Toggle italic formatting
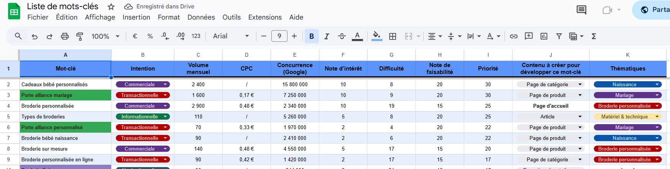Viewport: 670px width, 169px height. (x=327, y=36)
